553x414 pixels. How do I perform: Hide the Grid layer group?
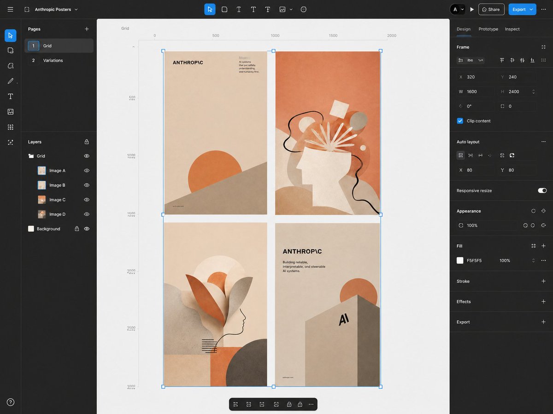(x=87, y=156)
